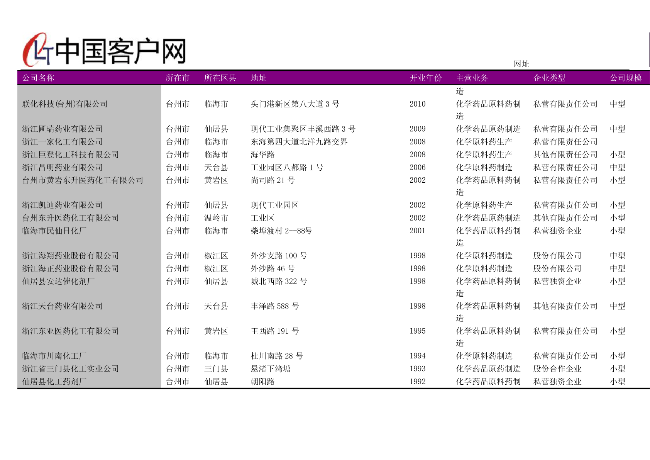Select company 浙江圃瑞药业有限公司
Screen dimensions: 650x460
click(63, 129)
